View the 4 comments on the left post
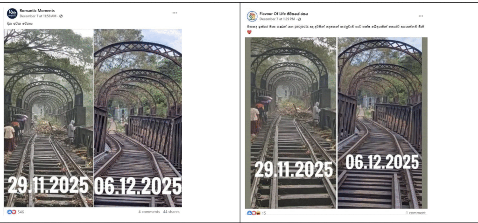 click(x=149, y=212)
